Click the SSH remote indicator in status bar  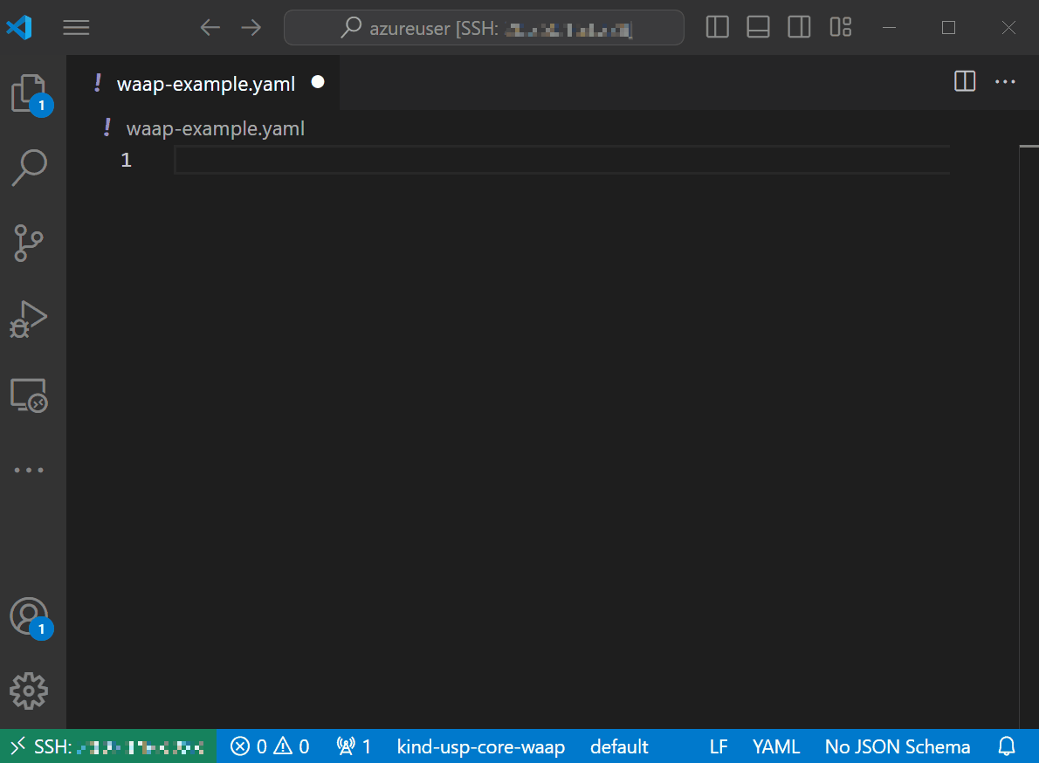(x=107, y=746)
